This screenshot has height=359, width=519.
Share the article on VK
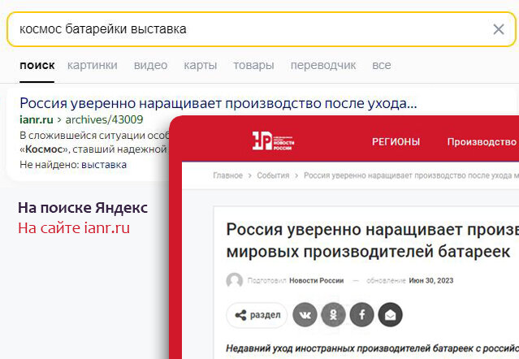305,315
